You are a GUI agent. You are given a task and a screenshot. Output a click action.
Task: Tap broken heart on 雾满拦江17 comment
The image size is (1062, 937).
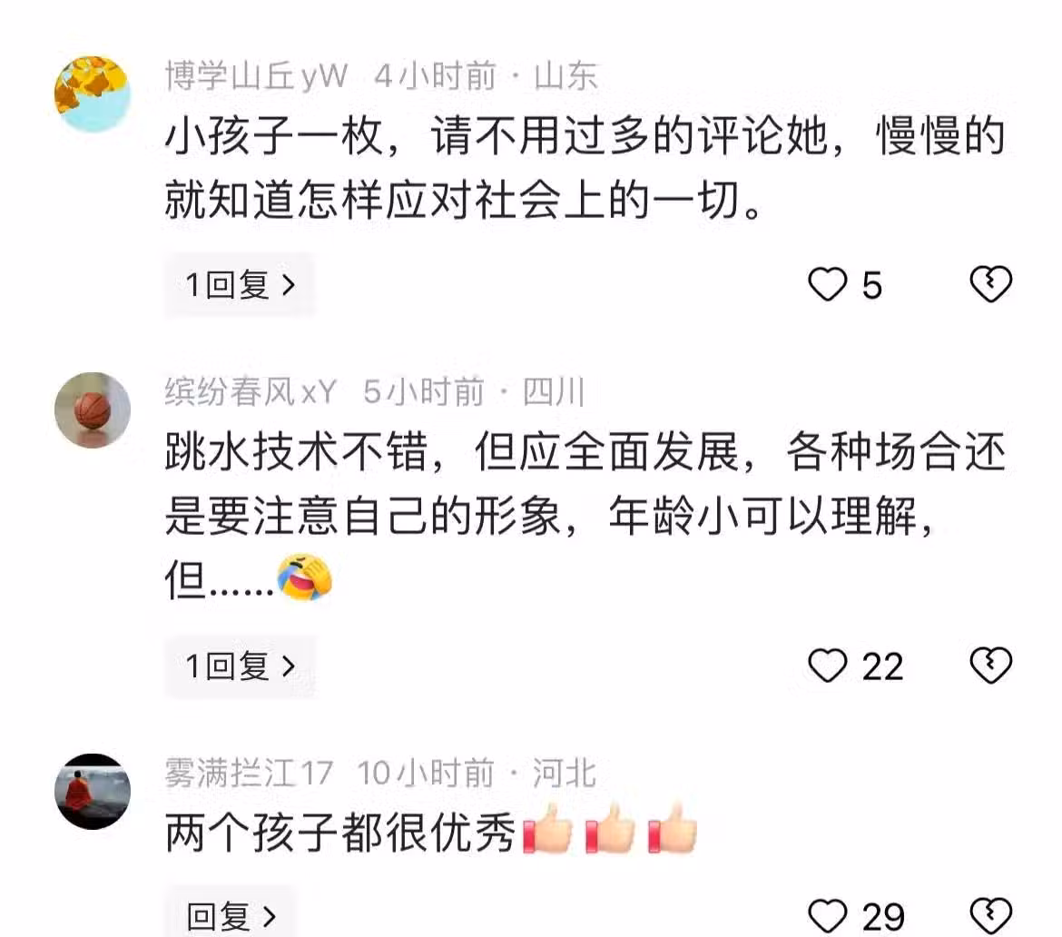click(x=991, y=916)
